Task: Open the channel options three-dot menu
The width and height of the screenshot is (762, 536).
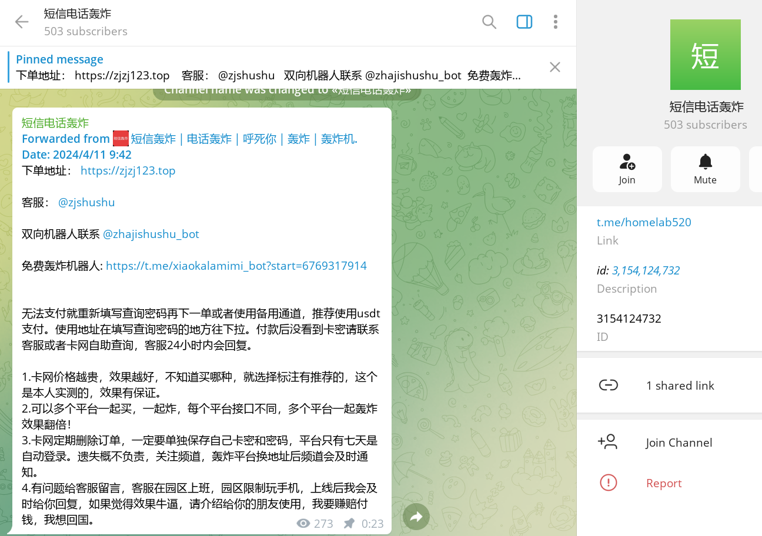Action: 555,22
